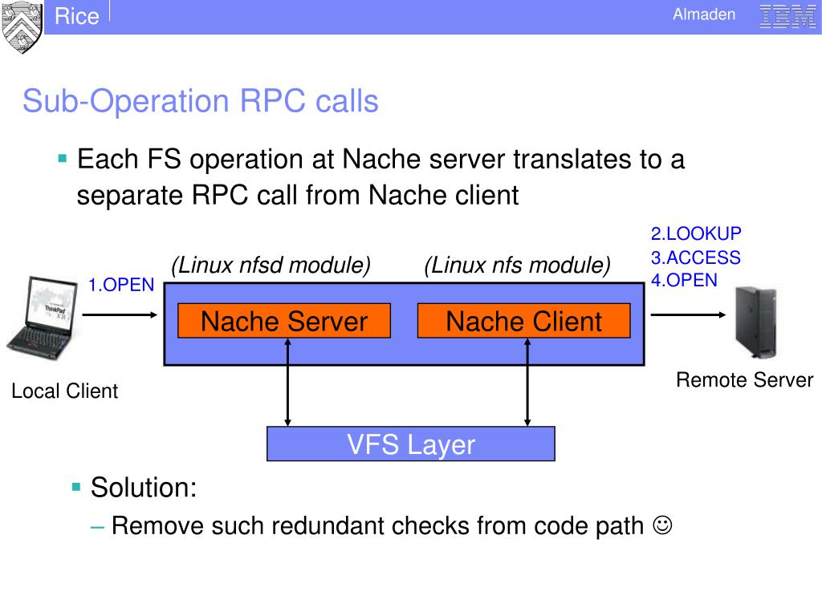Click the smiley face after code path
This screenshot has height=616, width=822.
pyautogui.click(x=662, y=525)
